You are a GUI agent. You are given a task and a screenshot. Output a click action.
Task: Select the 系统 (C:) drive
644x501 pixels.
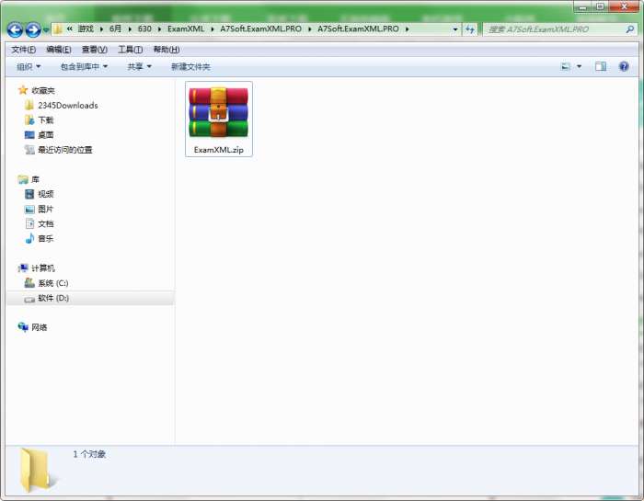point(53,283)
